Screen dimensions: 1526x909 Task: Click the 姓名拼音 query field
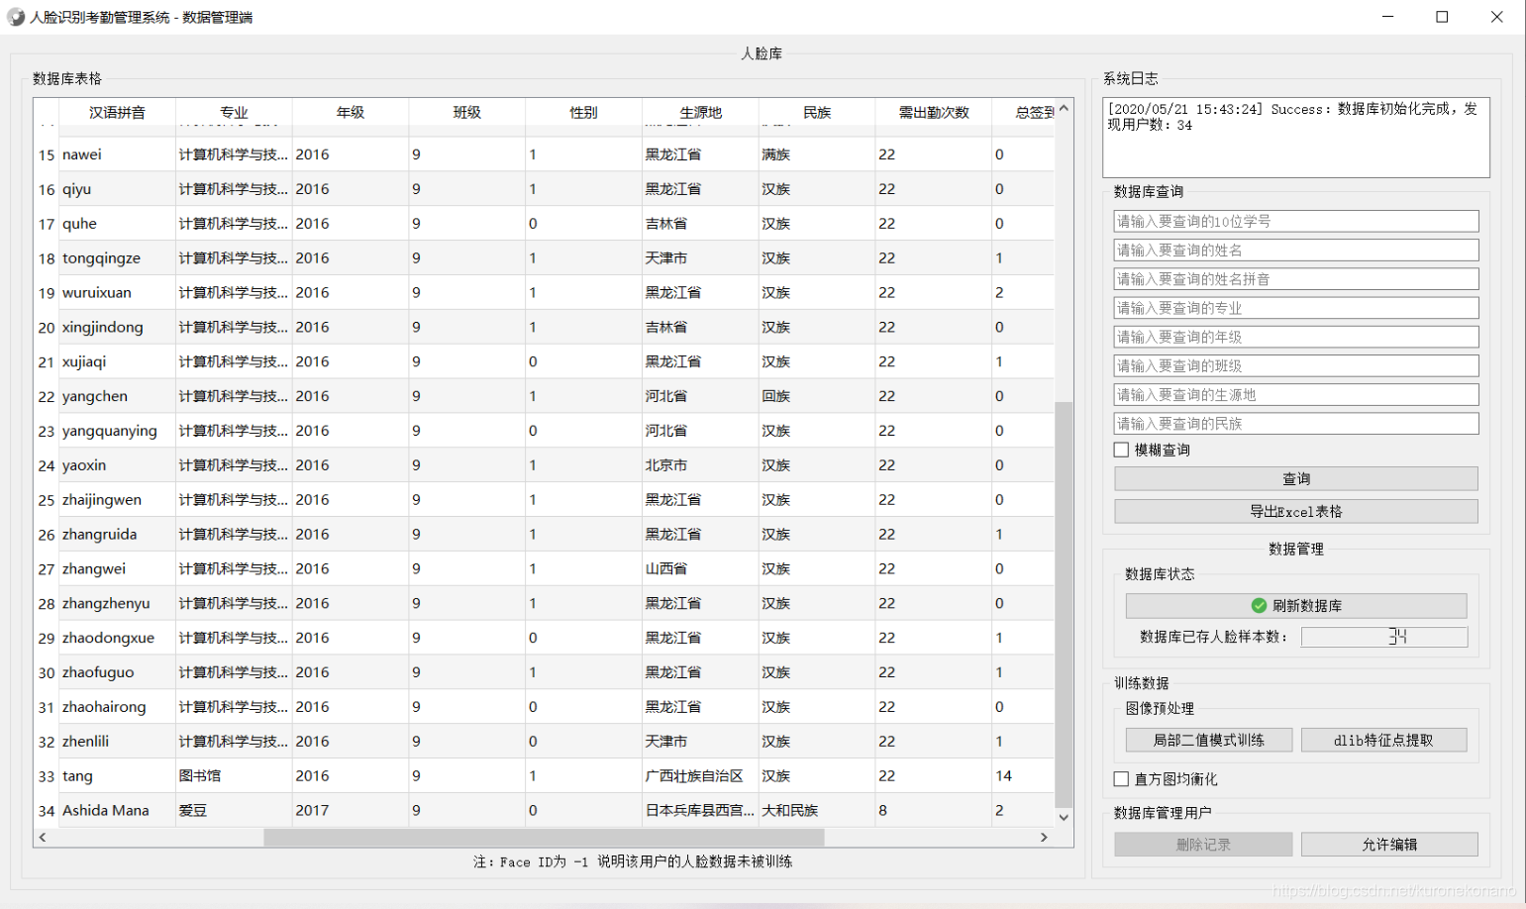coord(1296,279)
